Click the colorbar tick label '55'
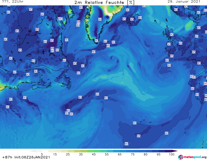 [106, 154]
